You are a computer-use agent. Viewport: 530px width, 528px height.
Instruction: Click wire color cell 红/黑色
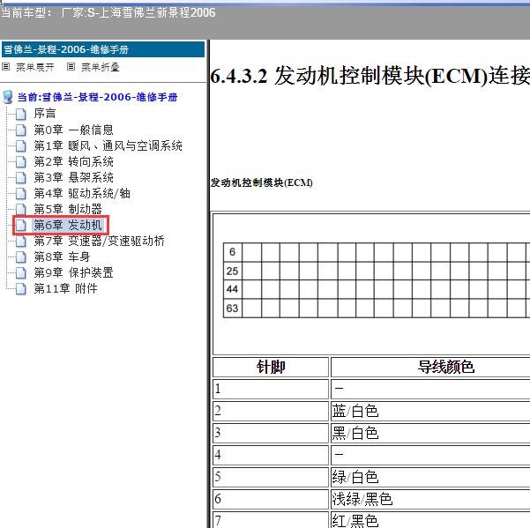click(x=430, y=520)
